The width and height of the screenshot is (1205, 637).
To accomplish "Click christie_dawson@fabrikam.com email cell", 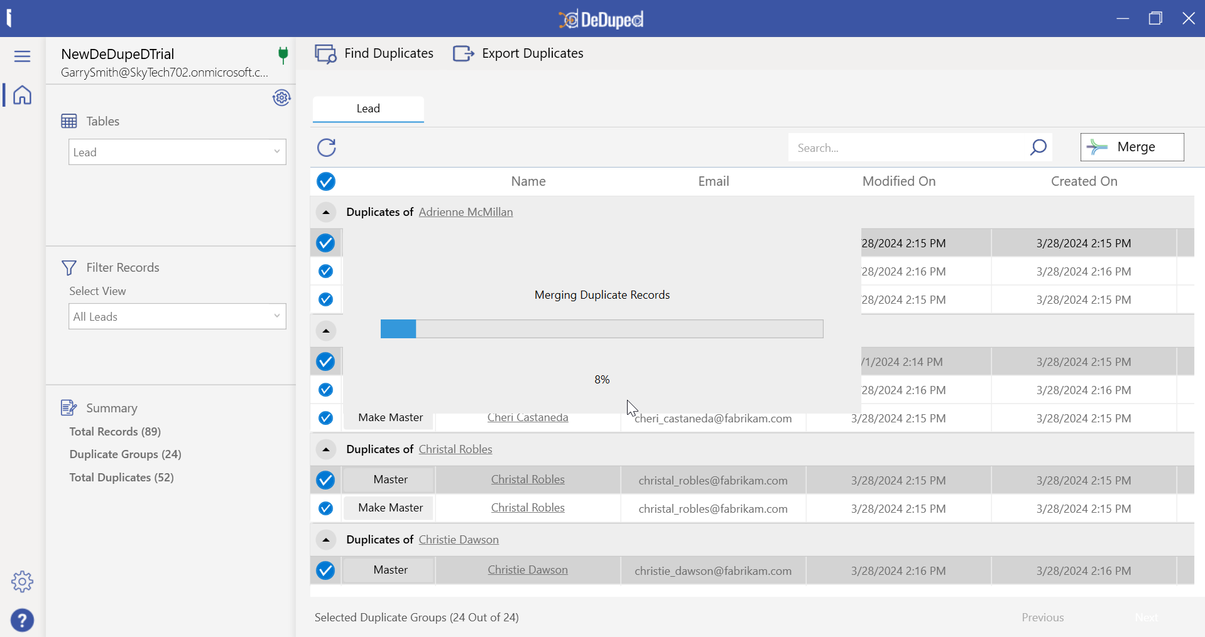I will coord(713,571).
